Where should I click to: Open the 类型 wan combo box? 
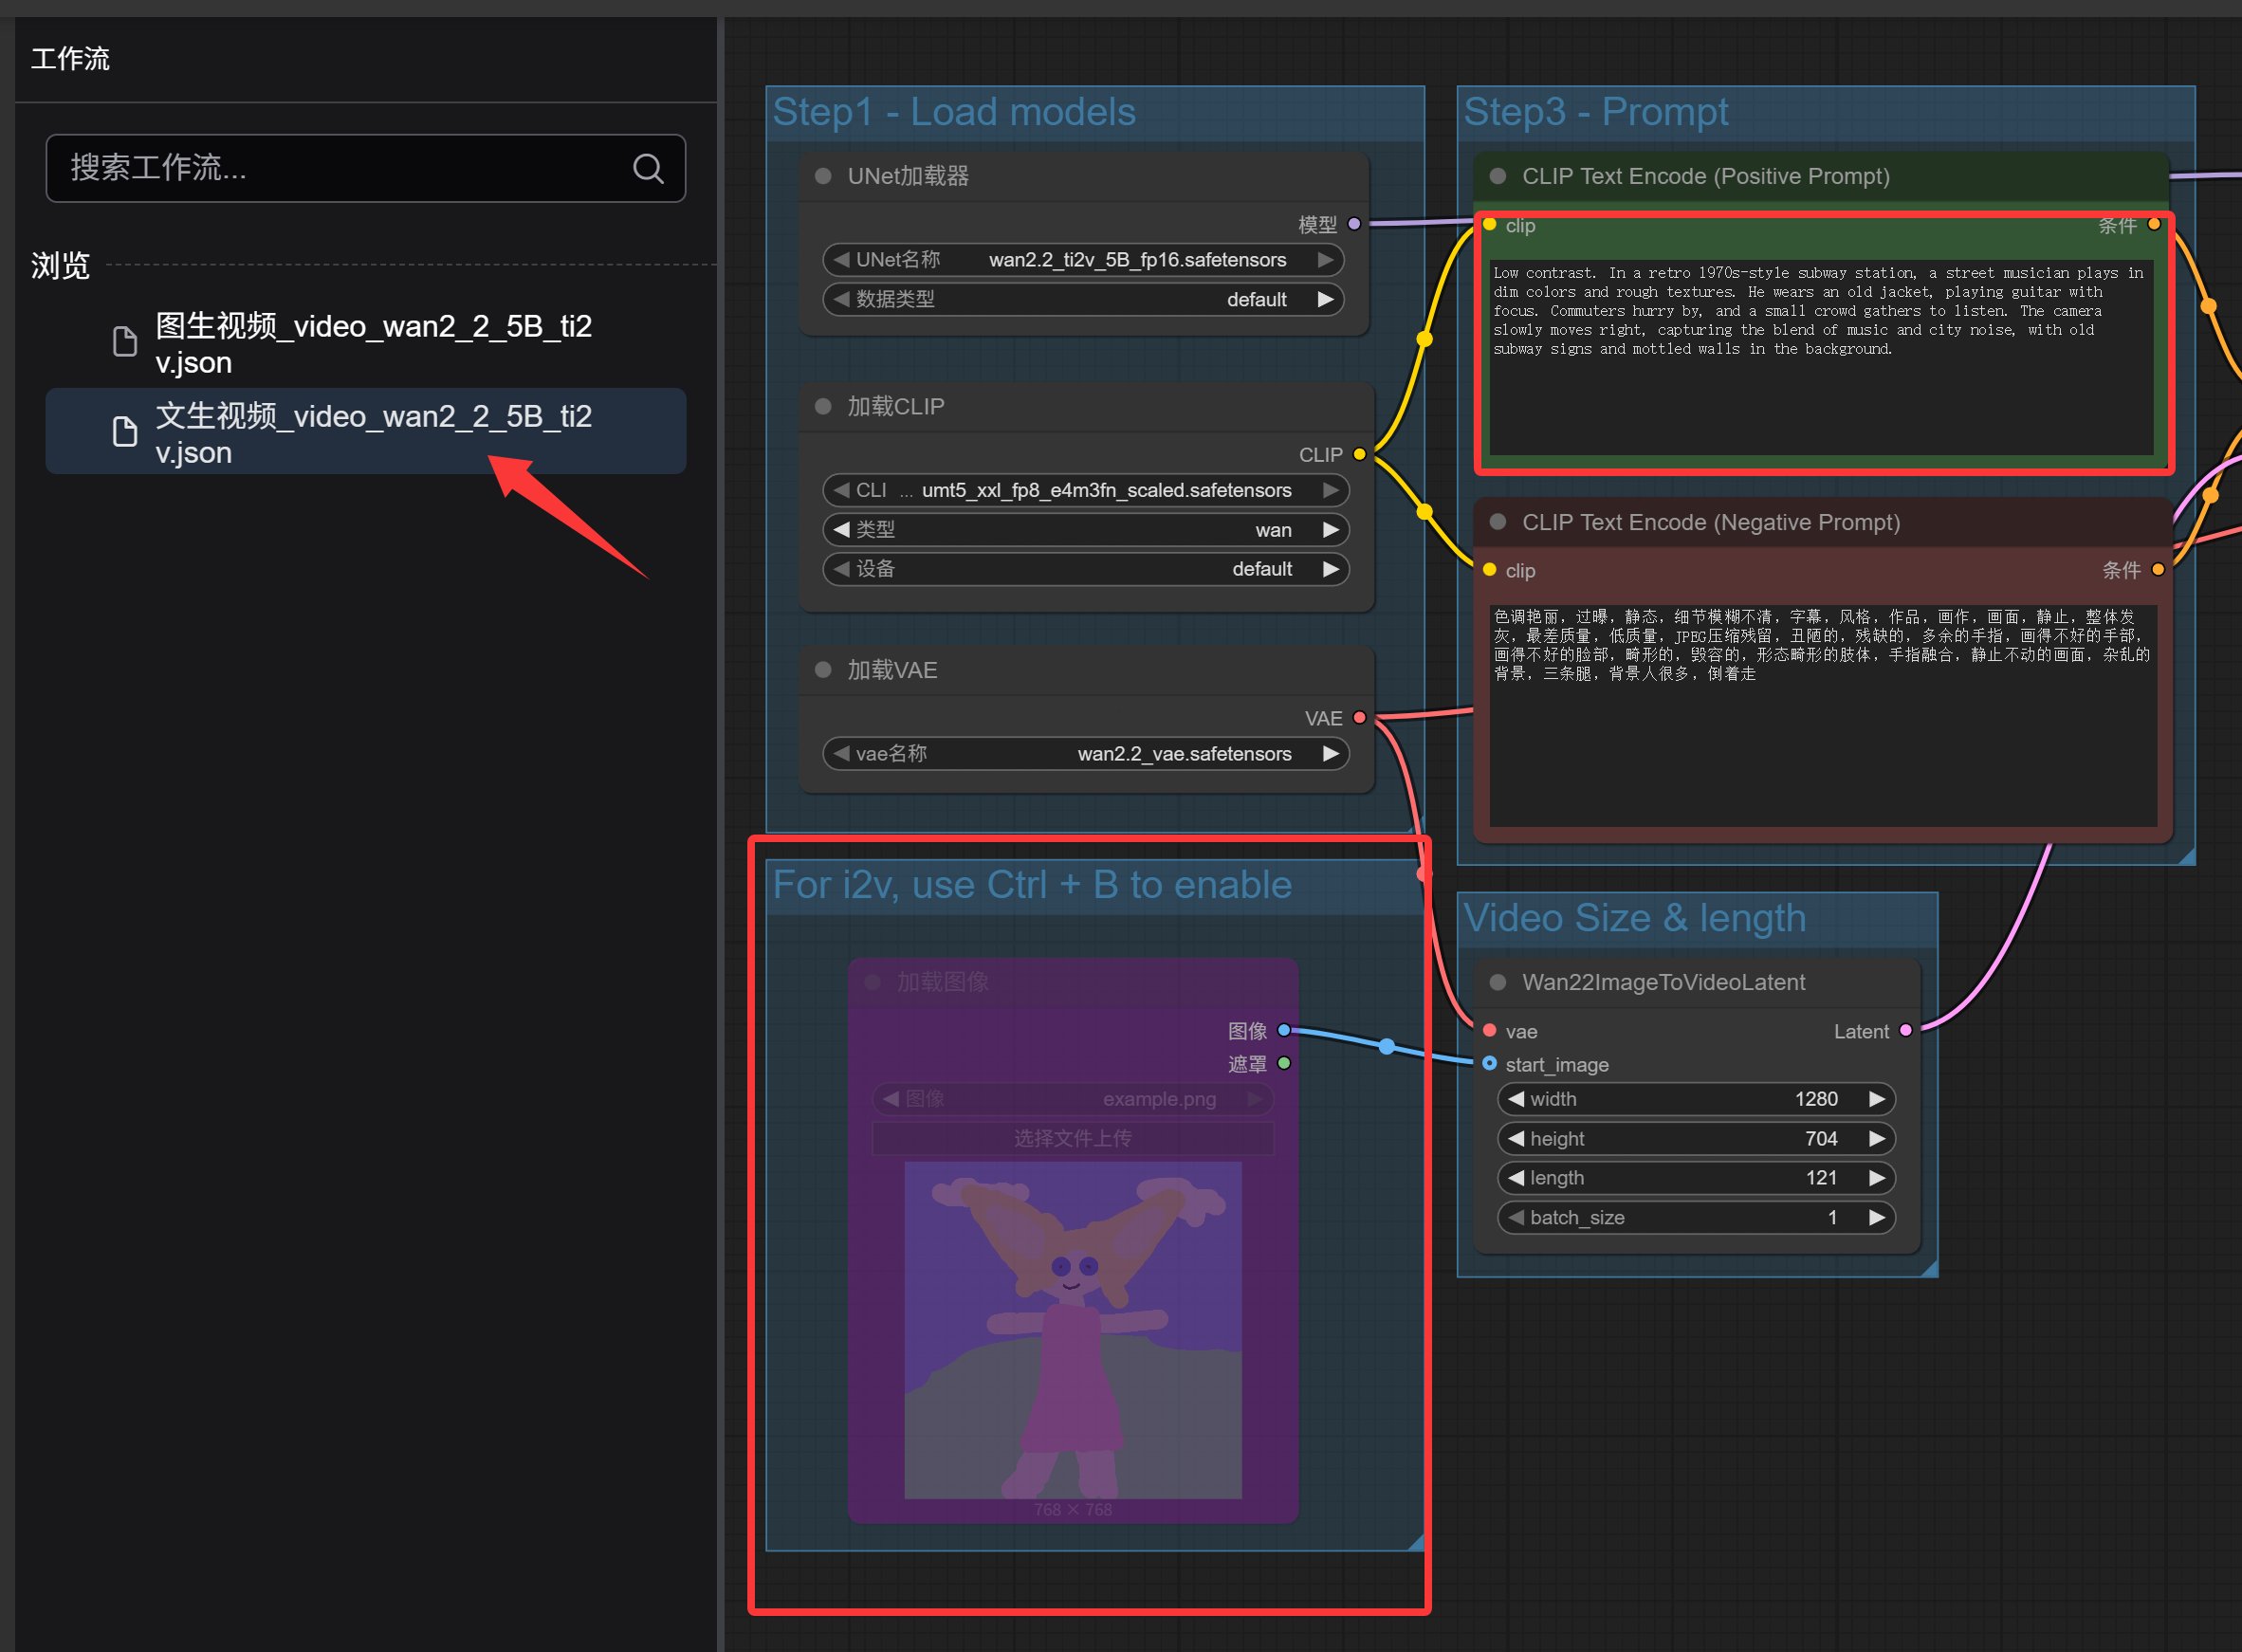click(1085, 530)
